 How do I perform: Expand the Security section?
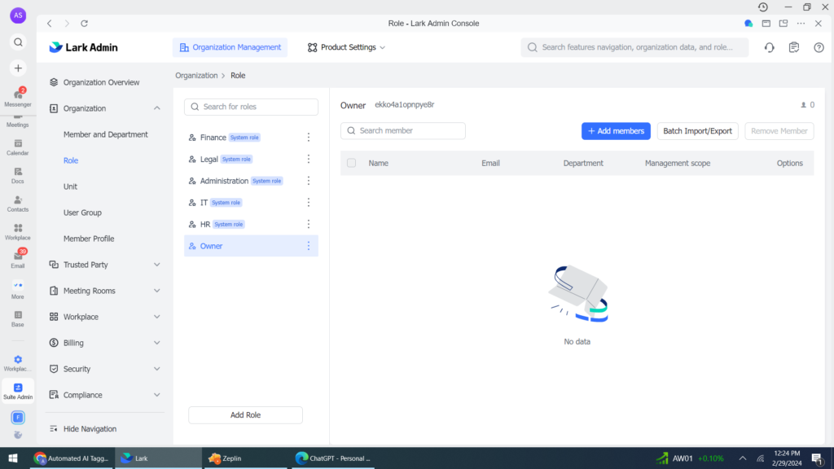(157, 369)
